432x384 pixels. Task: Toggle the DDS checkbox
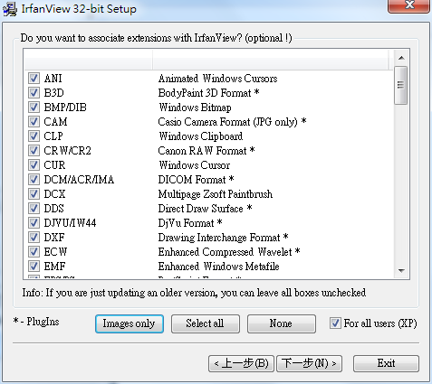click(34, 209)
